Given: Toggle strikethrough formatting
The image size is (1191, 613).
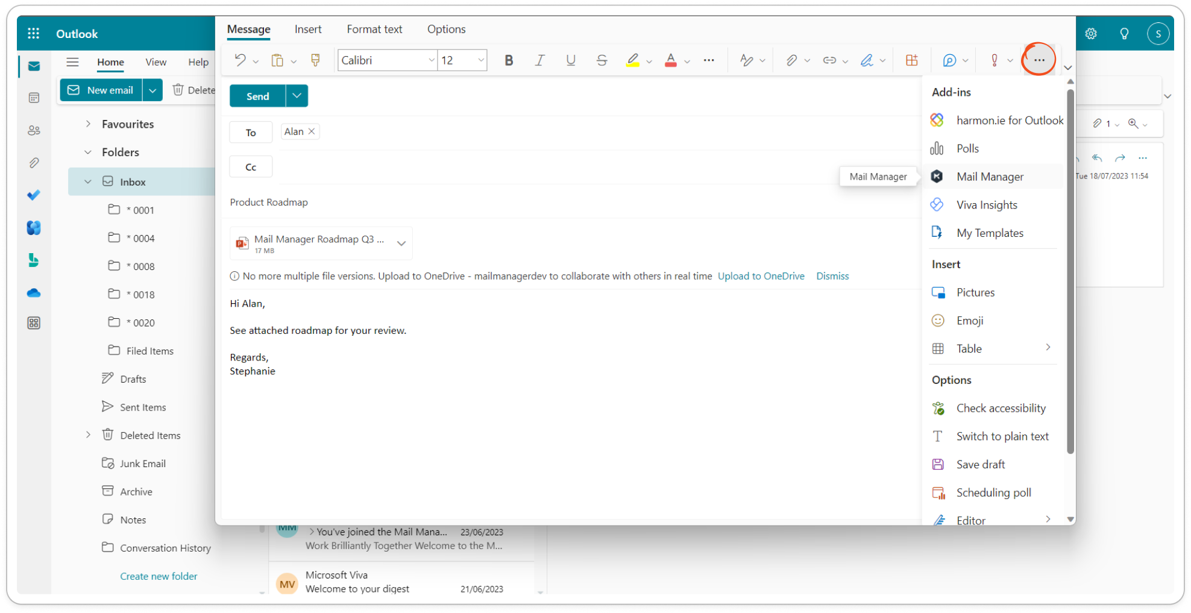Looking at the screenshot, I should pos(602,60).
